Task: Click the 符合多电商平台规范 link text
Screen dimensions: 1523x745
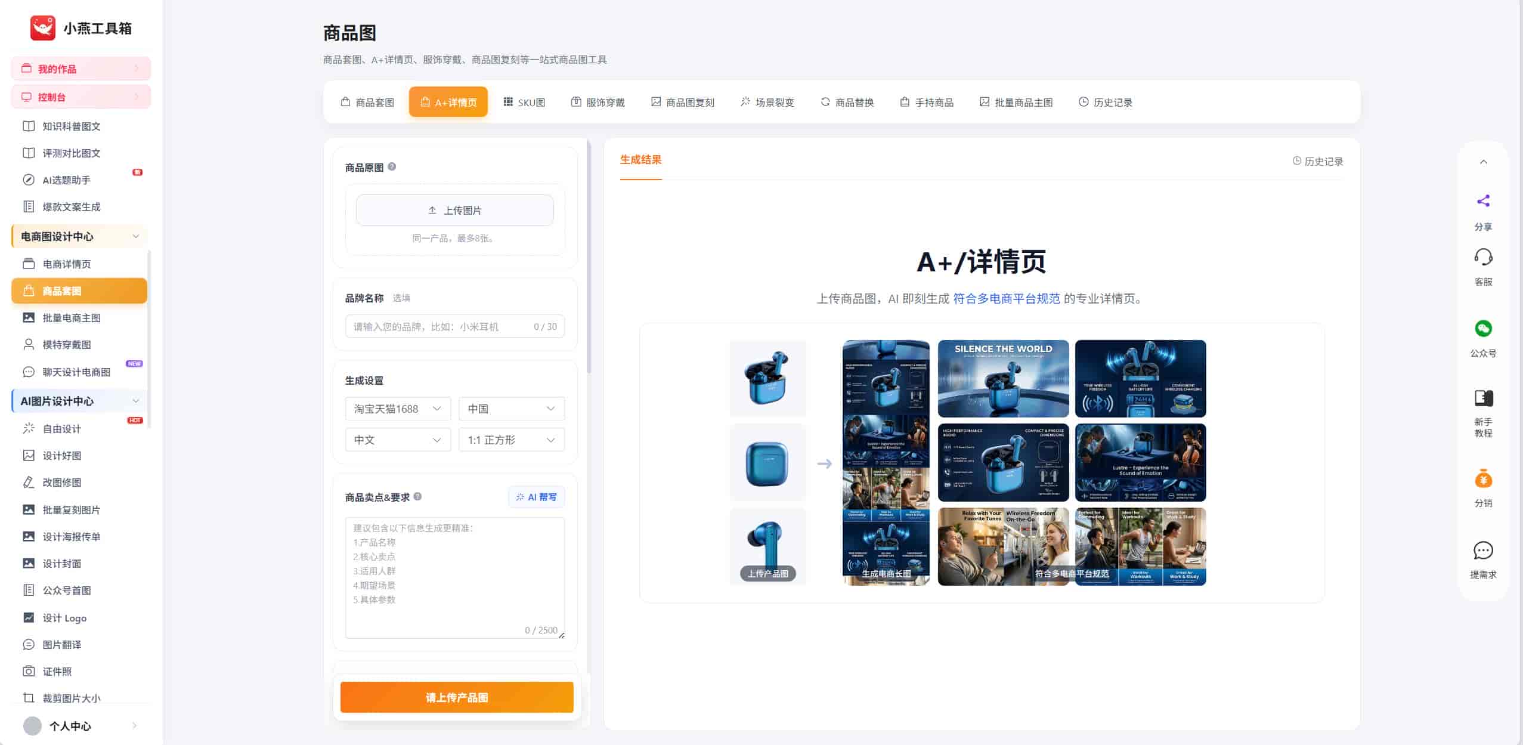Action: tap(1006, 298)
